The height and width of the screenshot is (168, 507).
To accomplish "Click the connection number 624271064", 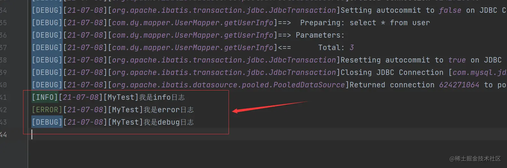I will click(x=459, y=85).
